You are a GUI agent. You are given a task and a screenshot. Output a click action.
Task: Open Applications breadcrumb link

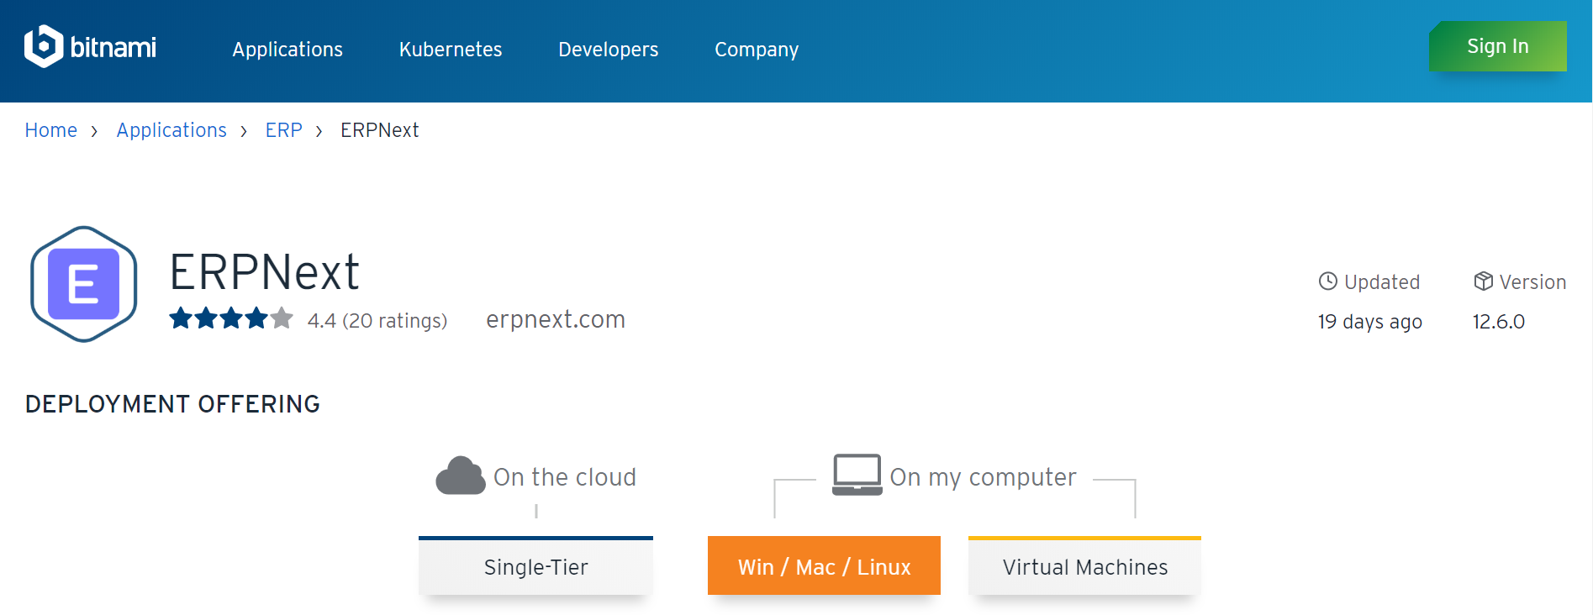pos(171,130)
